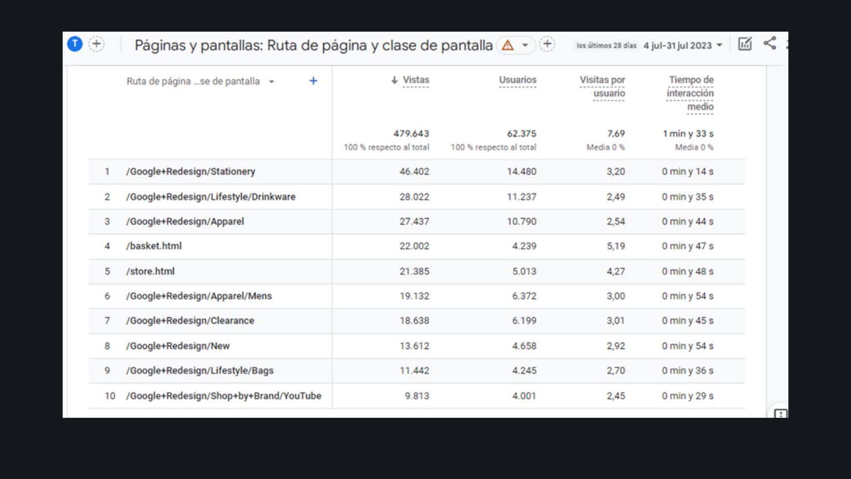851x479 pixels.
Task: Click the orange data warning triangle icon
Action: pos(507,46)
